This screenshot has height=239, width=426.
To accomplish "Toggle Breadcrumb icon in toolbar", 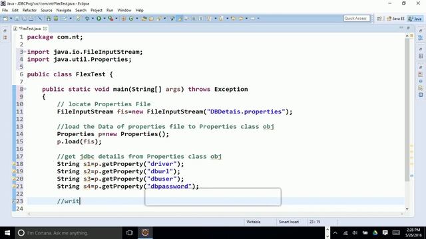I will [x=172, y=19].
